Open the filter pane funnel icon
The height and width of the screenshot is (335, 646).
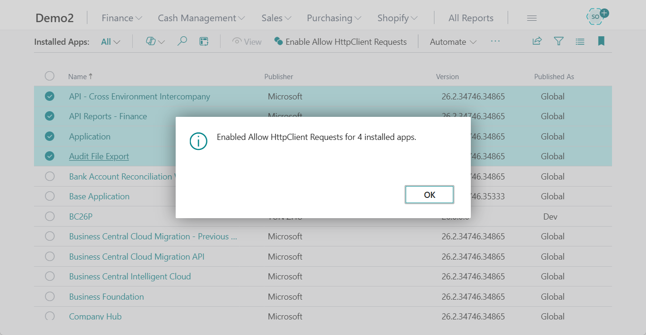(559, 41)
